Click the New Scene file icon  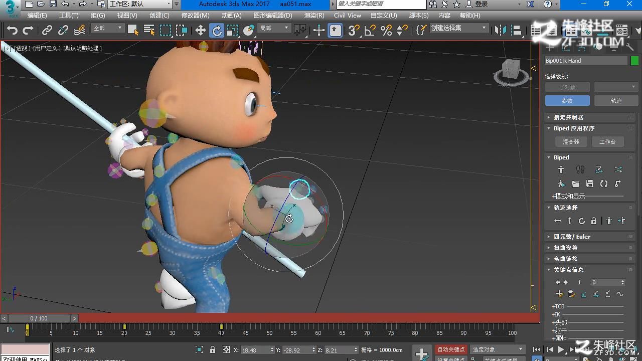(29, 4)
